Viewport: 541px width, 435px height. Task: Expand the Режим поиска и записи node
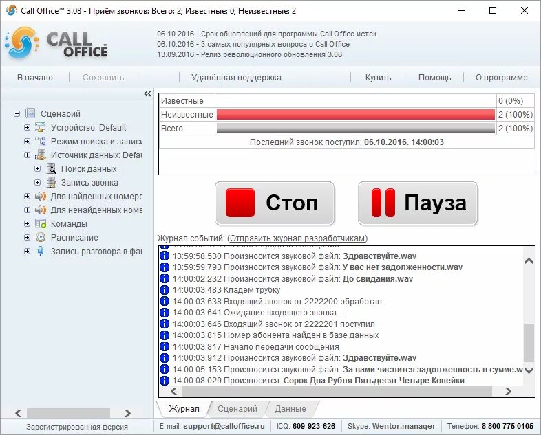[x=27, y=141]
